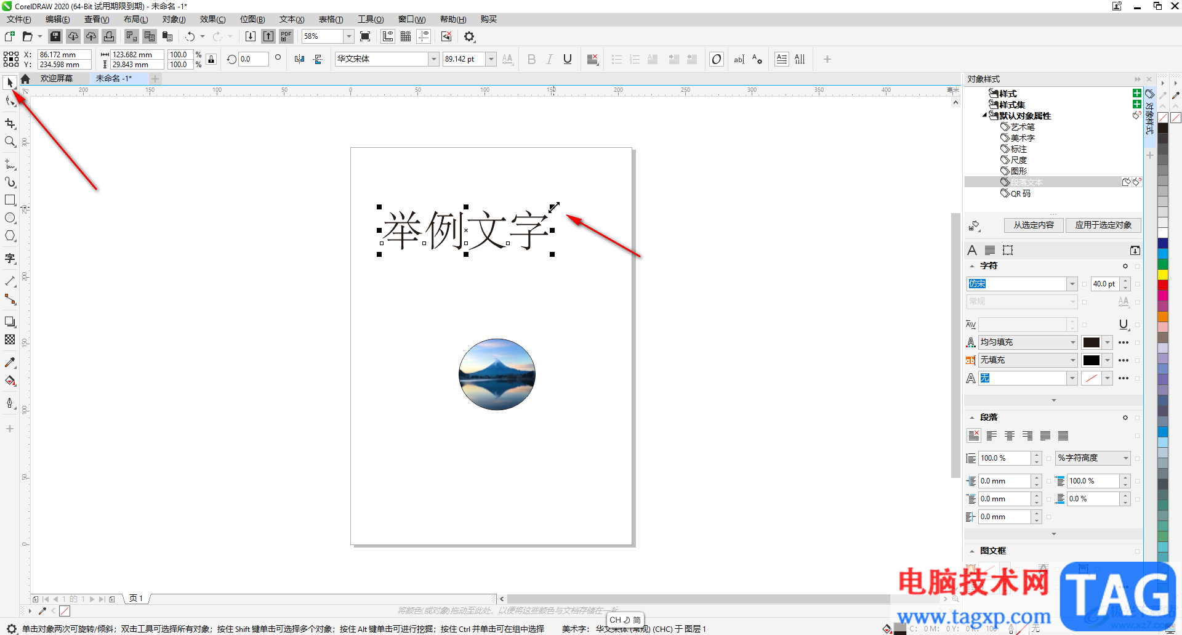
Task: Click the 应用于选定对象 button
Action: (1103, 225)
